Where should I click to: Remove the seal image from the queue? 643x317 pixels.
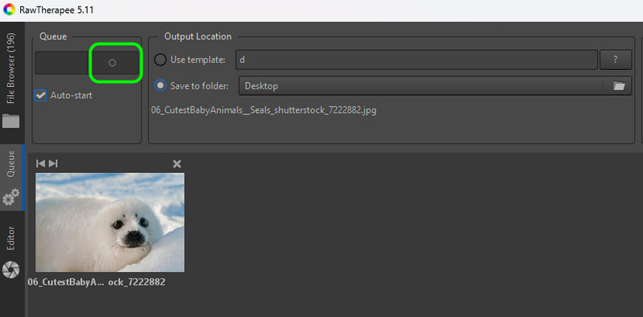click(177, 164)
